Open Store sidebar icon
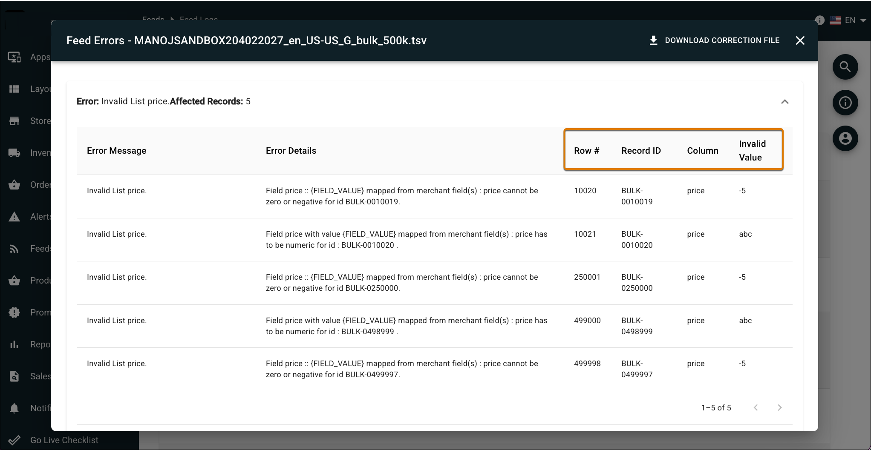Viewport: 871px width, 450px height. click(x=14, y=121)
